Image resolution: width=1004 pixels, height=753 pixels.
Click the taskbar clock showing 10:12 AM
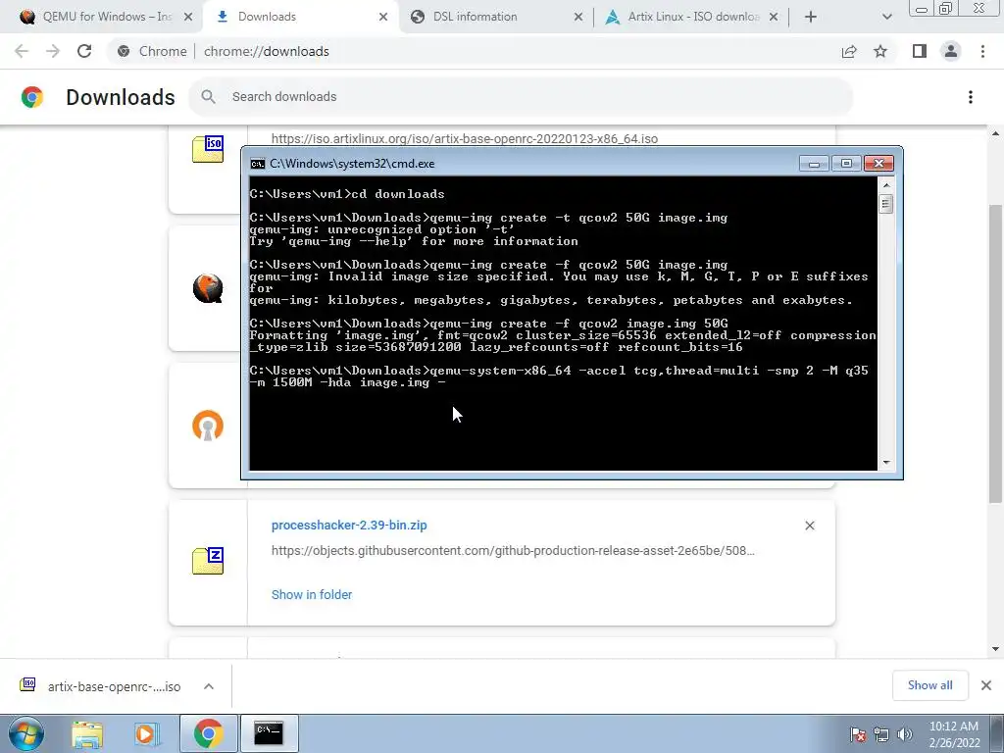tap(954, 733)
